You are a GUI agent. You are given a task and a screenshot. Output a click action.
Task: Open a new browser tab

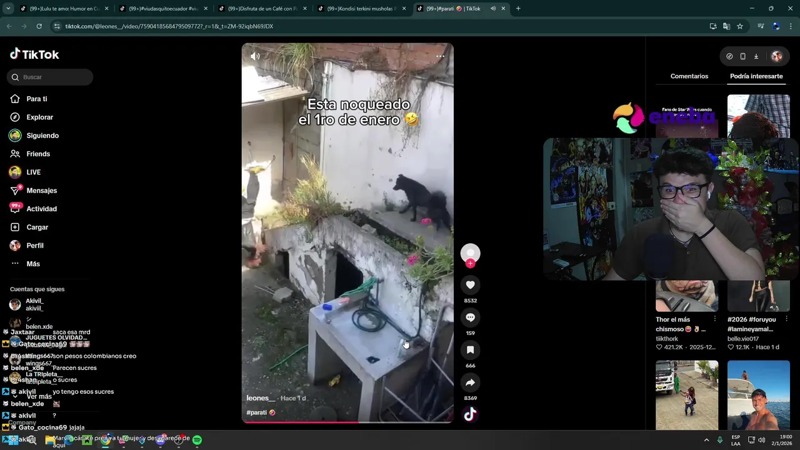point(518,9)
